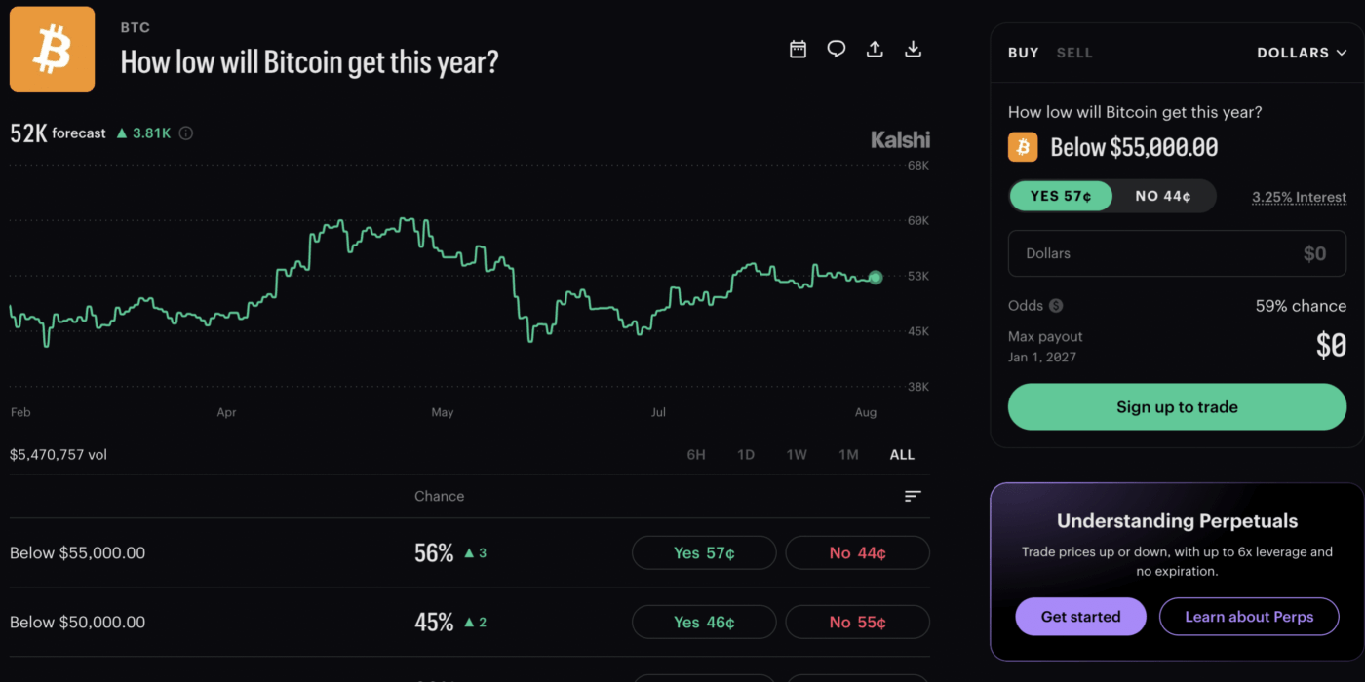Switch to the SELL tab
The width and height of the screenshot is (1365, 682).
[x=1074, y=53]
